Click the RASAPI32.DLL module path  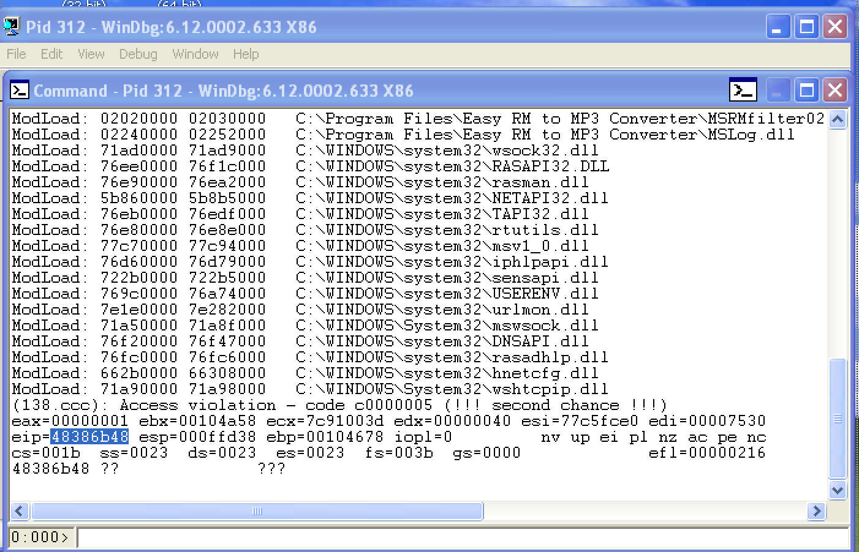pos(452,166)
